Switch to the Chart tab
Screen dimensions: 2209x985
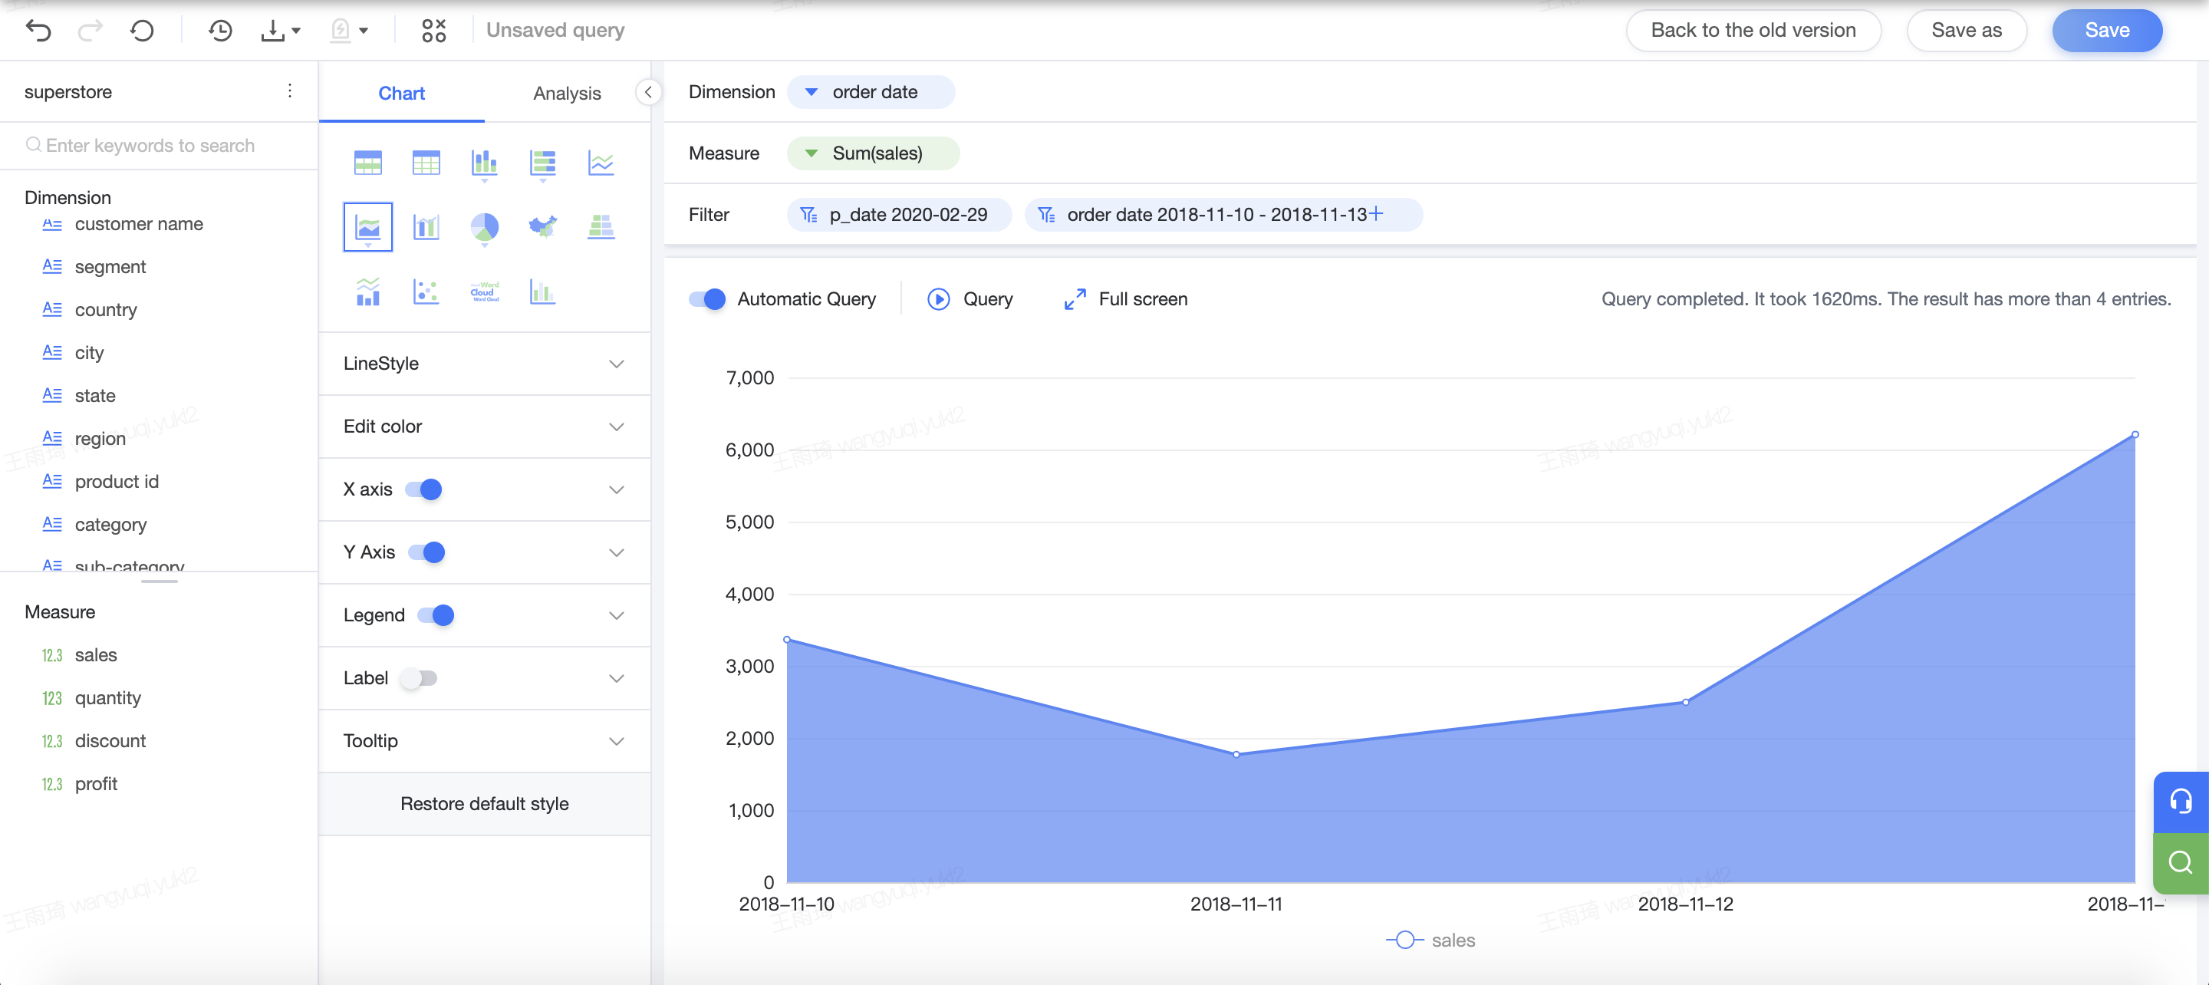[x=401, y=93]
